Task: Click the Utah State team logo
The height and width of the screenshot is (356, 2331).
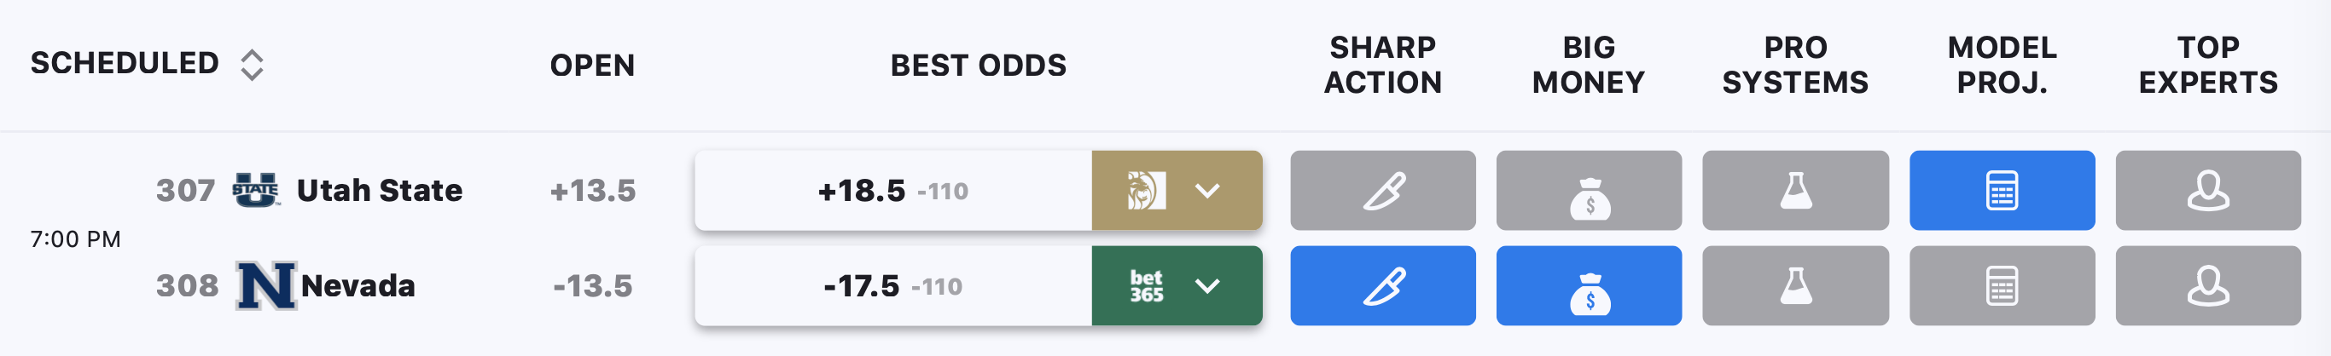Action: tap(255, 190)
